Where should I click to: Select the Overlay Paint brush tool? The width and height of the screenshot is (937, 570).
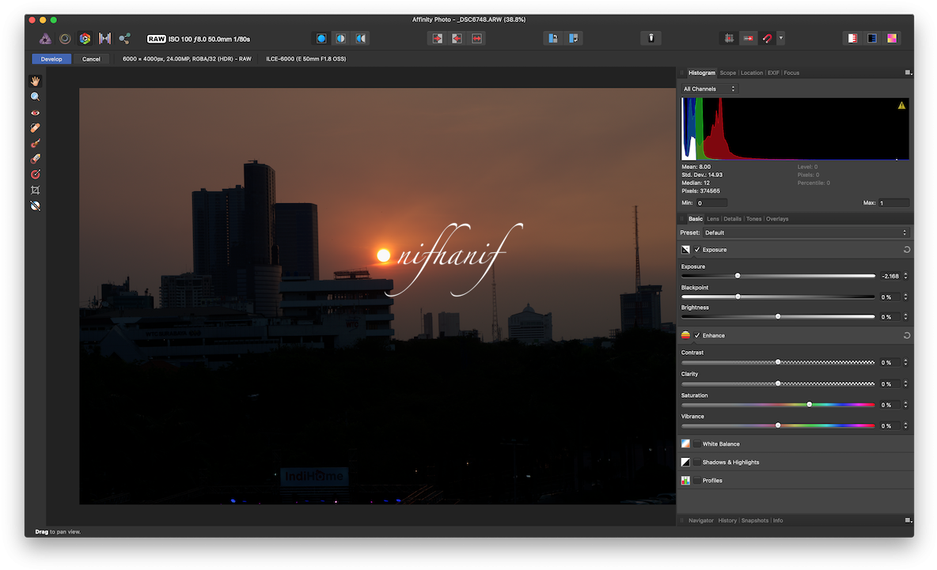35,143
